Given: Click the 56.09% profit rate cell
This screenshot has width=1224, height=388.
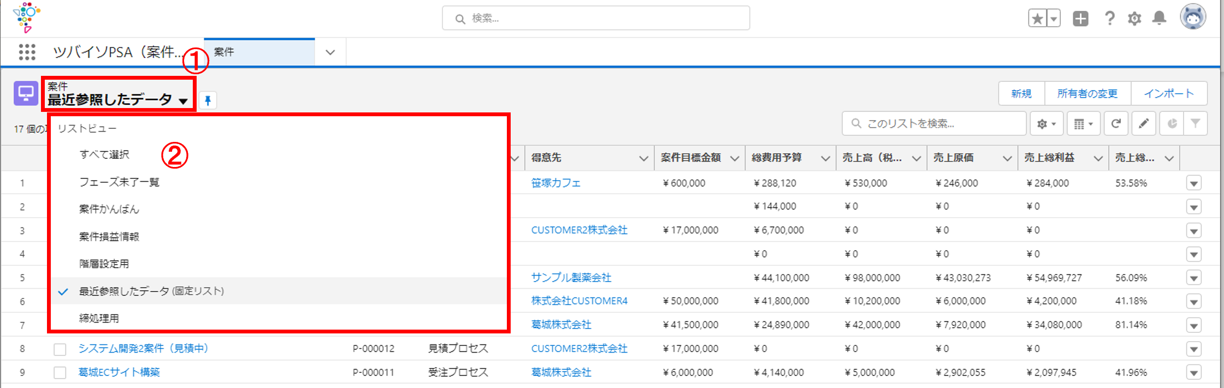Looking at the screenshot, I should coord(1131,277).
